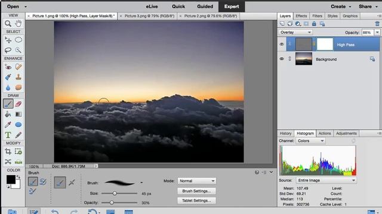
Task: Switch to the History tab
Action: tap(285, 133)
